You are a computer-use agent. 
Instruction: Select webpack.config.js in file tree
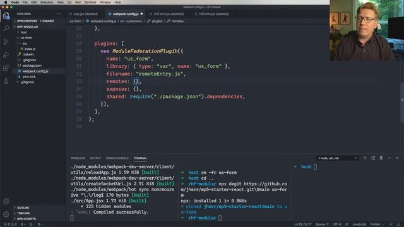[x=35, y=71]
